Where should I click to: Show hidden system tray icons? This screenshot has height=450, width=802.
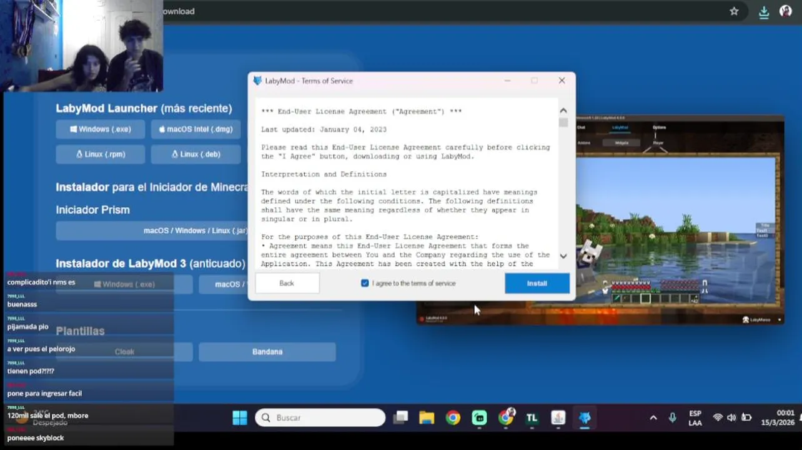click(x=653, y=417)
